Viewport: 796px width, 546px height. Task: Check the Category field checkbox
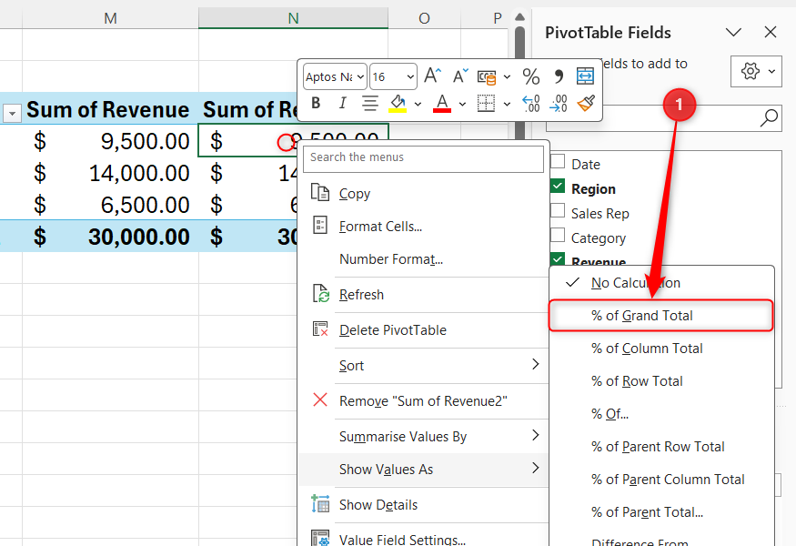tap(558, 235)
